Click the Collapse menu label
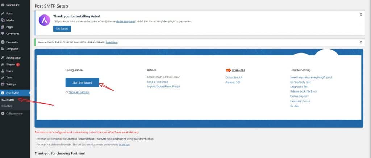 pos(14,114)
